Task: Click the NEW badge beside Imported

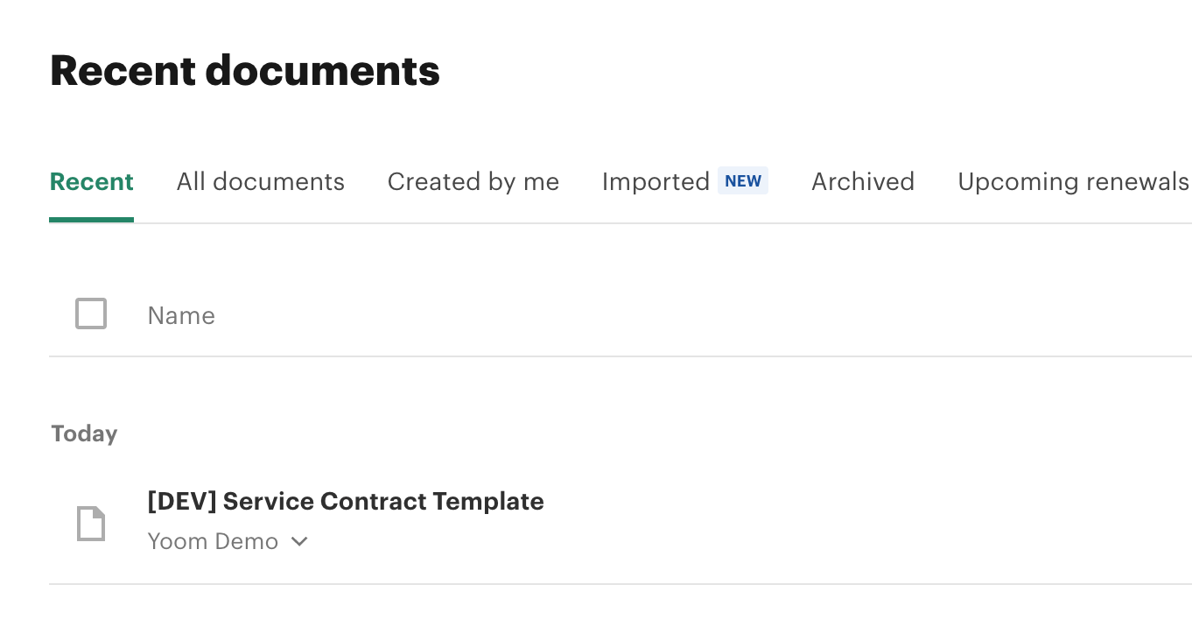Action: (743, 181)
